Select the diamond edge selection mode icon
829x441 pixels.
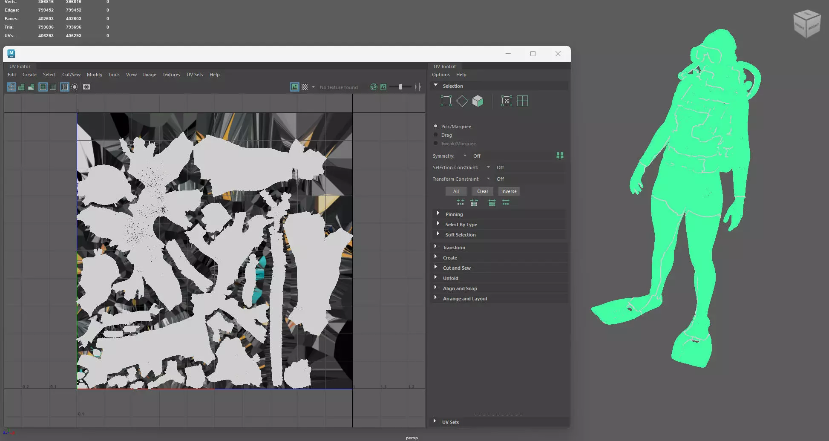pos(462,101)
